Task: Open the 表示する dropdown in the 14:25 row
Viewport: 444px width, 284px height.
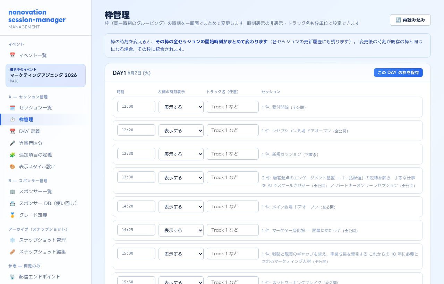Action: coord(181,230)
